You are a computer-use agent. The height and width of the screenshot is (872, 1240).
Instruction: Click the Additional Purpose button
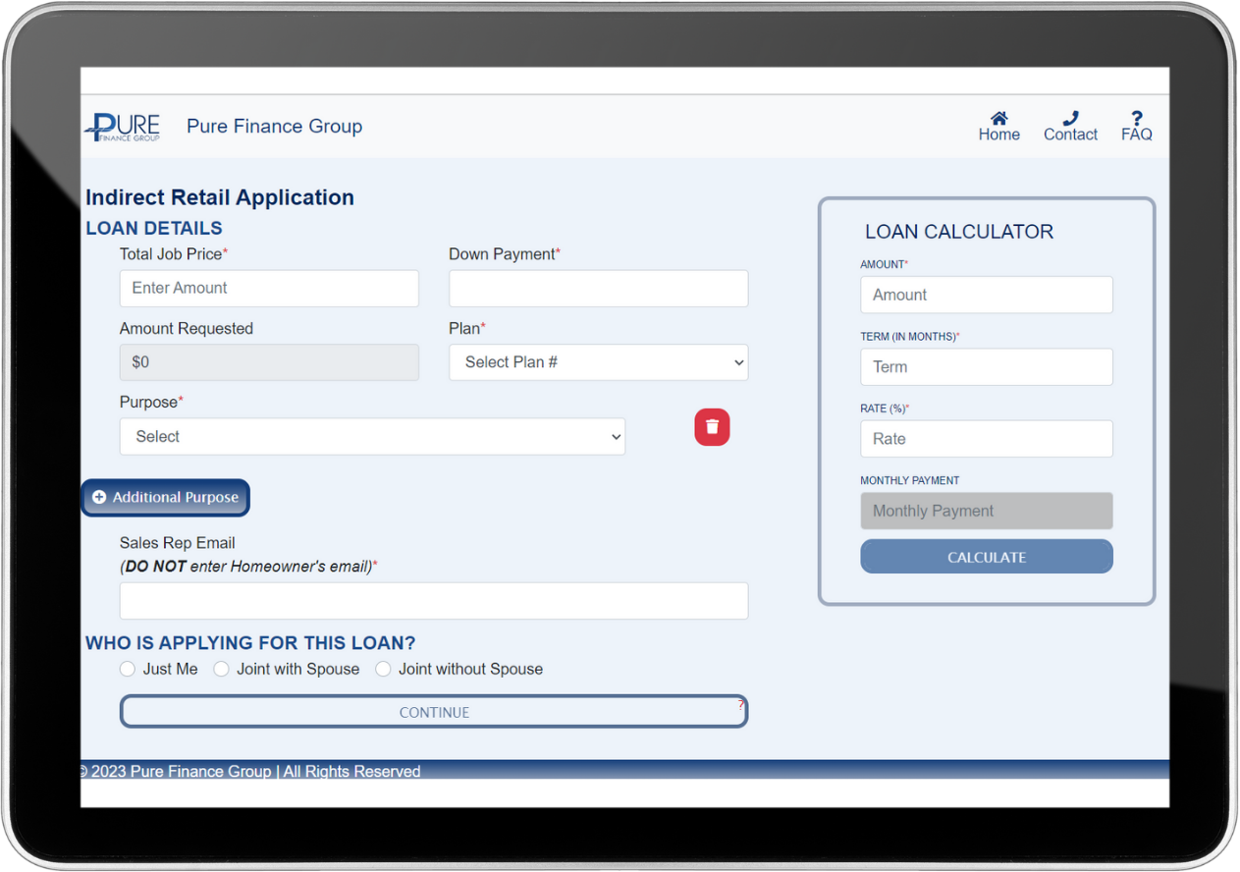(x=165, y=497)
